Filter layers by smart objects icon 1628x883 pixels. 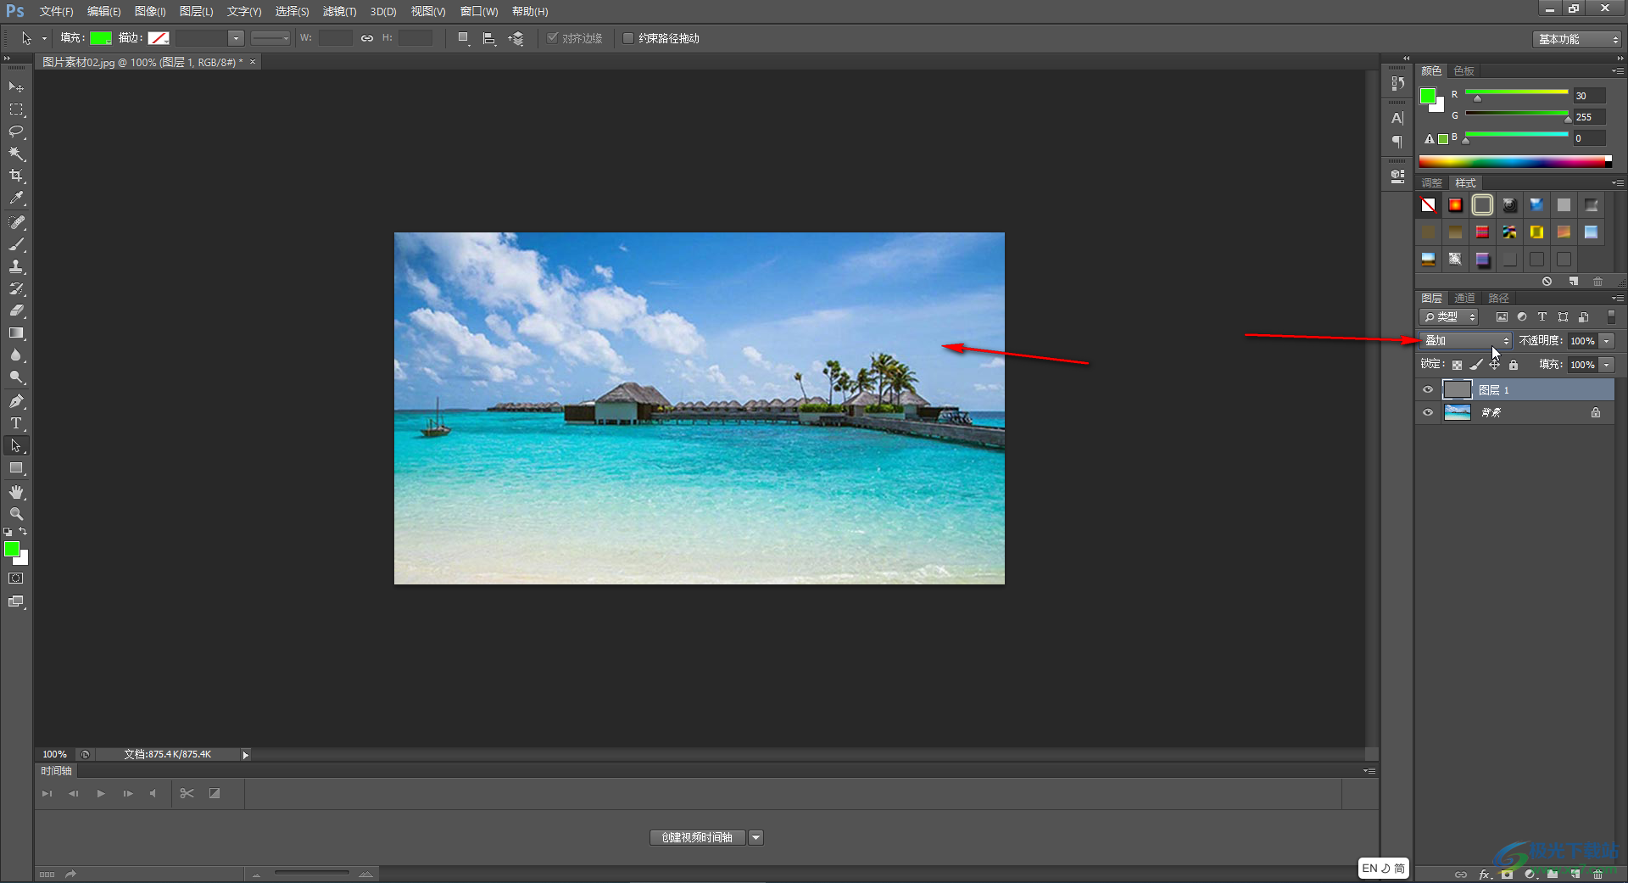point(1583,316)
